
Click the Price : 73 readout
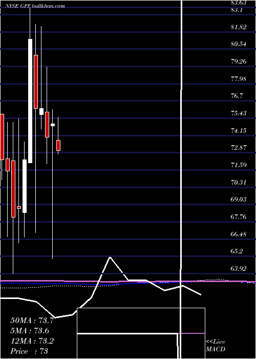click(29, 351)
